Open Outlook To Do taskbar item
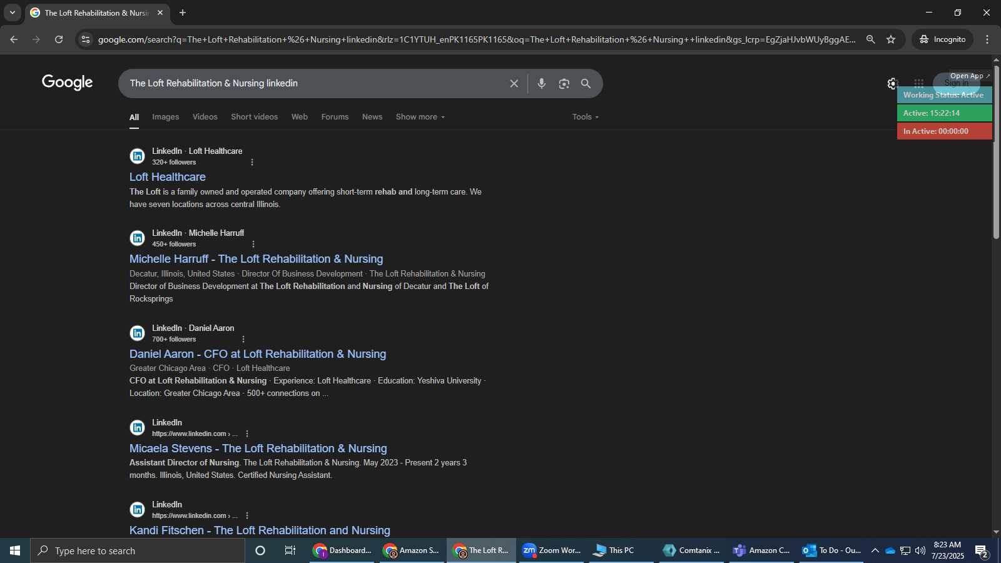This screenshot has height=563, width=1001. tap(831, 550)
